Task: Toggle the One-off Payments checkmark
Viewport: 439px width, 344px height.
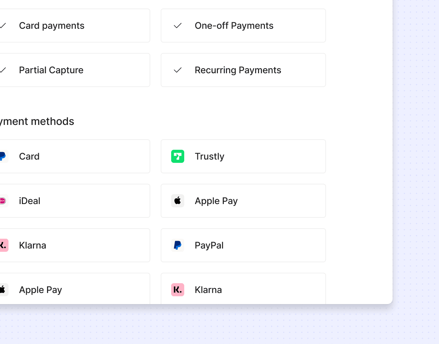Action: pyautogui.click(x=178, y=26)
